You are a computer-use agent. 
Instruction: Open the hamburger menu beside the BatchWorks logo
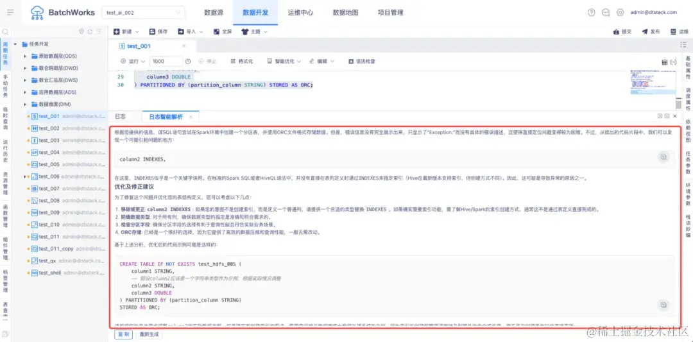(10, 12)
